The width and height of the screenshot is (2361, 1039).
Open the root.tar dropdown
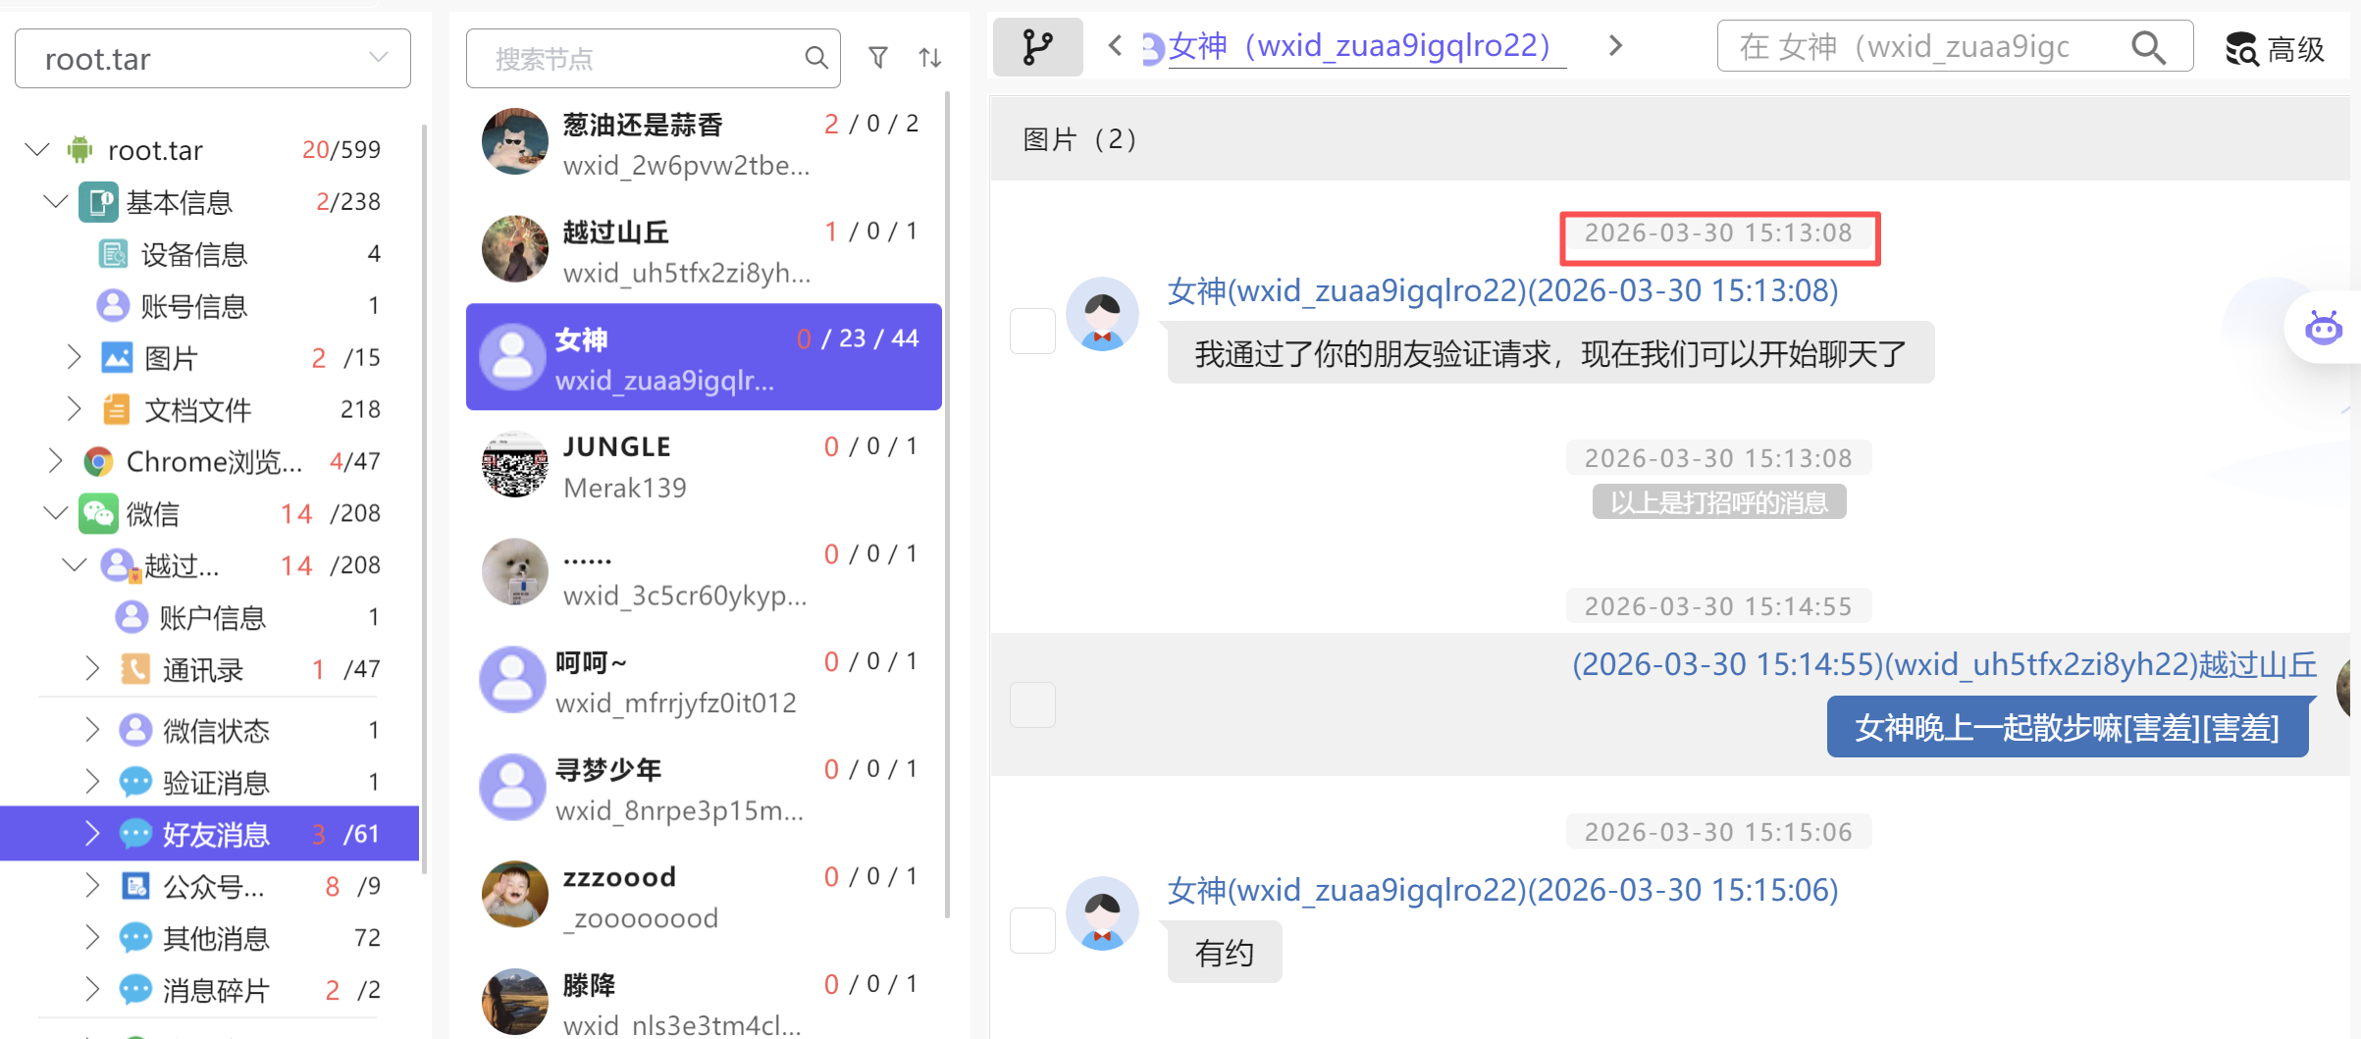coord(213,59)
